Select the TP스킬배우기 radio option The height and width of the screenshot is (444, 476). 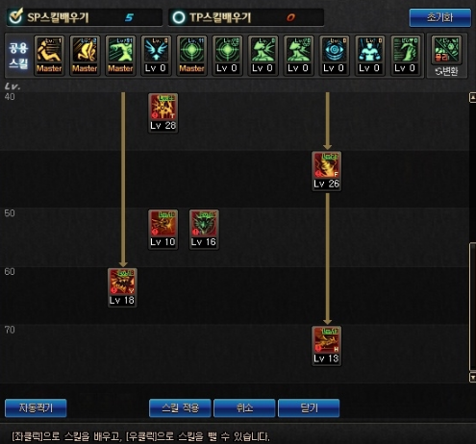(179, 17)
